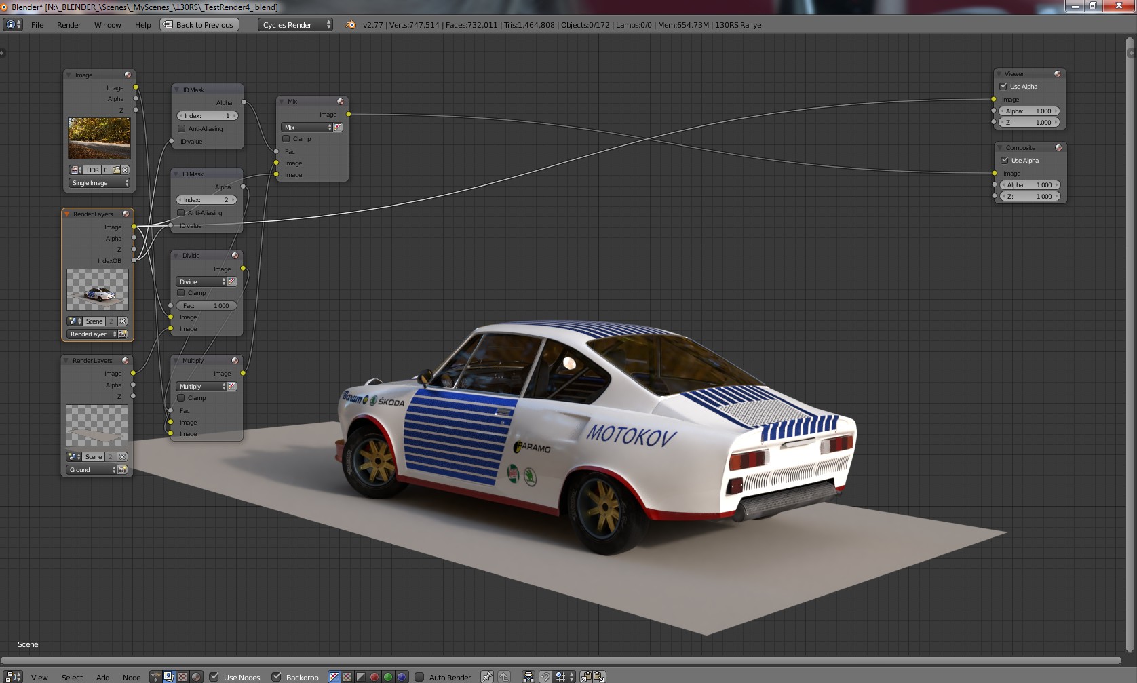Copy selected nodes to clipboard
Image resolution: width=1137 pixels, height=683 pixels.
585,676
